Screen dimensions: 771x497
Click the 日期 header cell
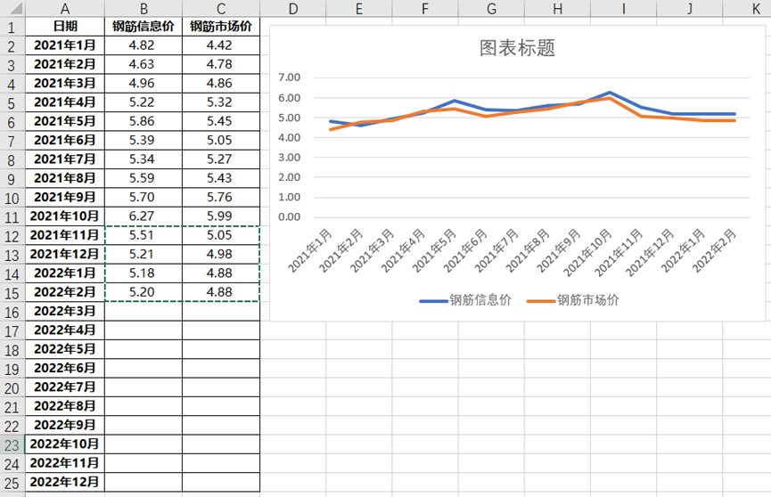pos(65,27)
